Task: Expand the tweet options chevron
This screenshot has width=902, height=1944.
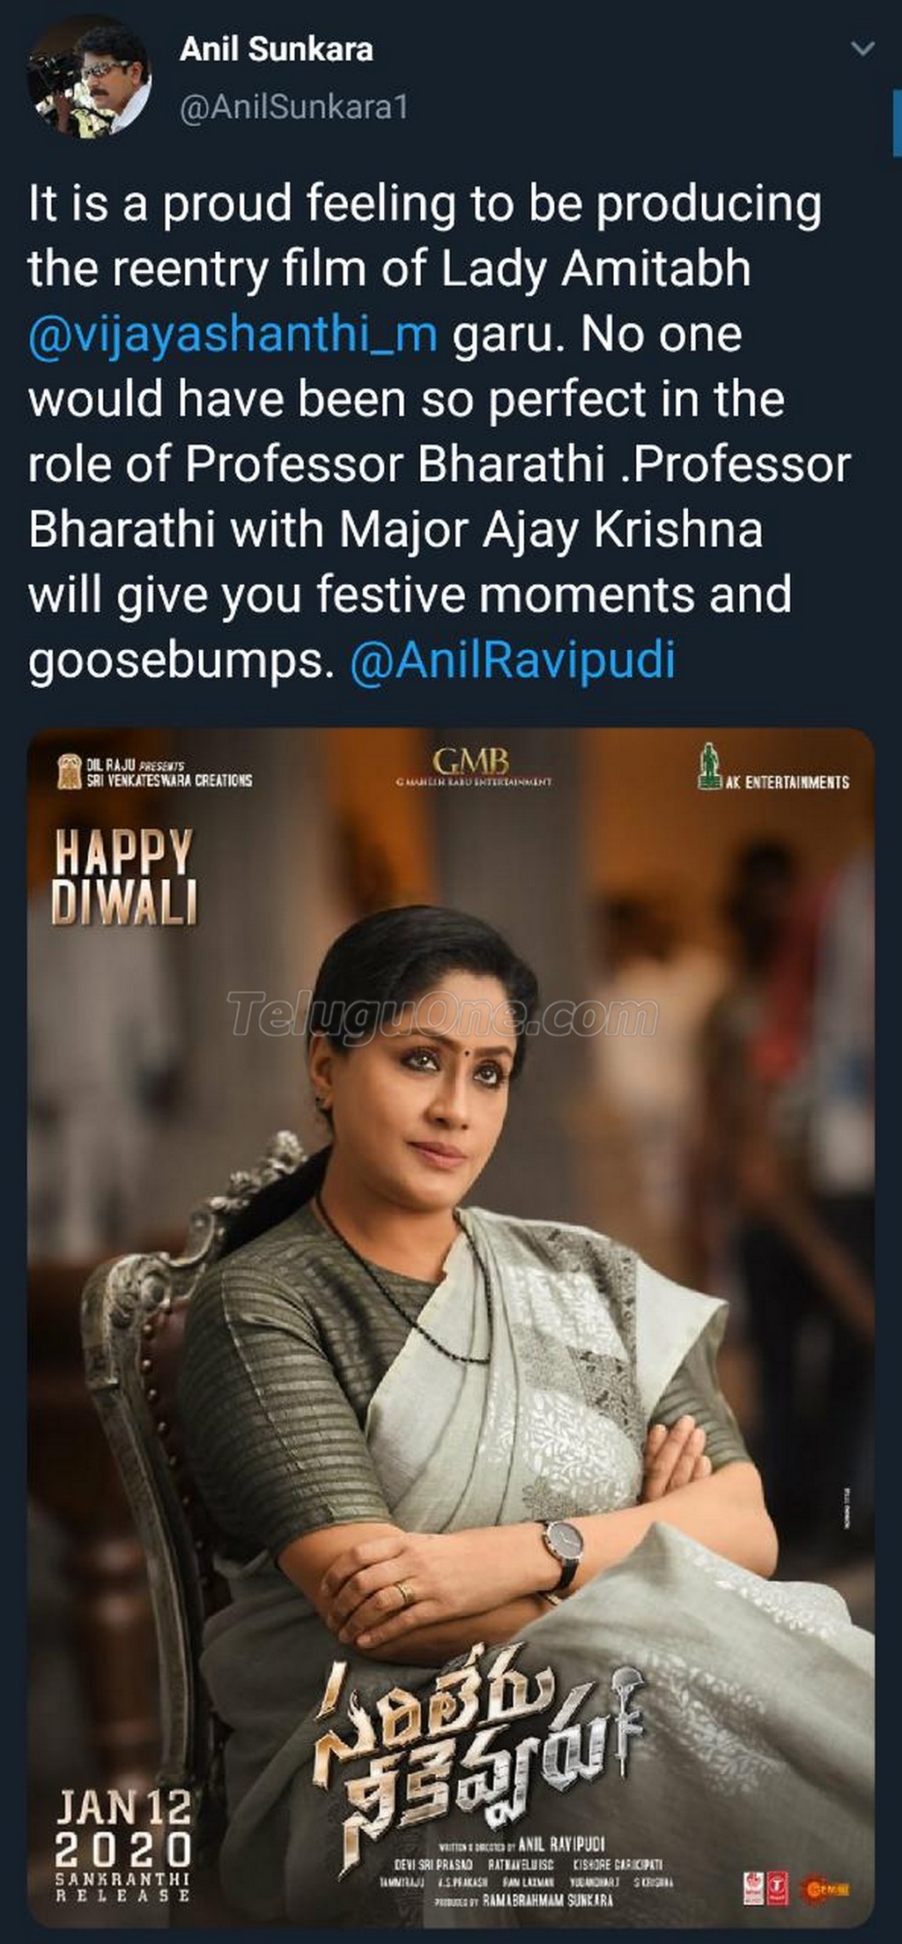Action: coord(863,48)
